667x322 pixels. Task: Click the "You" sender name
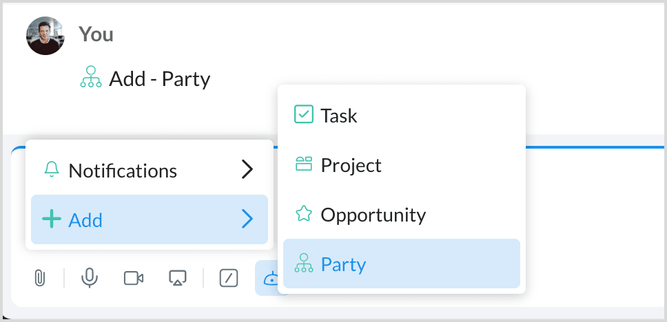[x=96, y=34]
